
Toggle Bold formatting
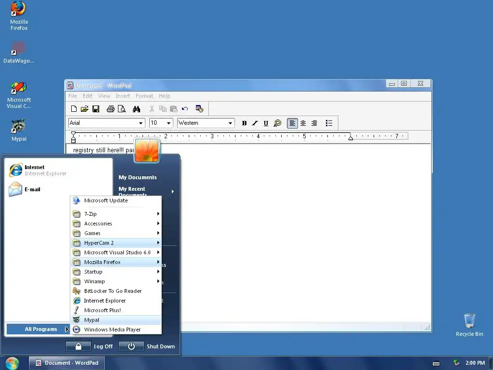click(244, 123)
